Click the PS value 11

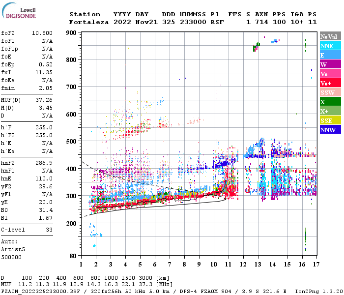pos(313,22)
